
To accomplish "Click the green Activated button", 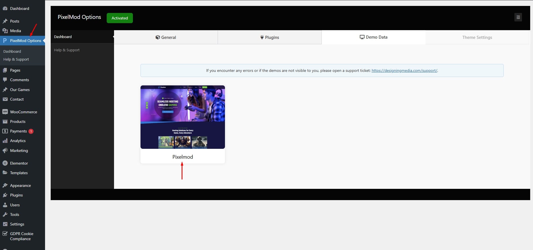I will pos(120,18).
